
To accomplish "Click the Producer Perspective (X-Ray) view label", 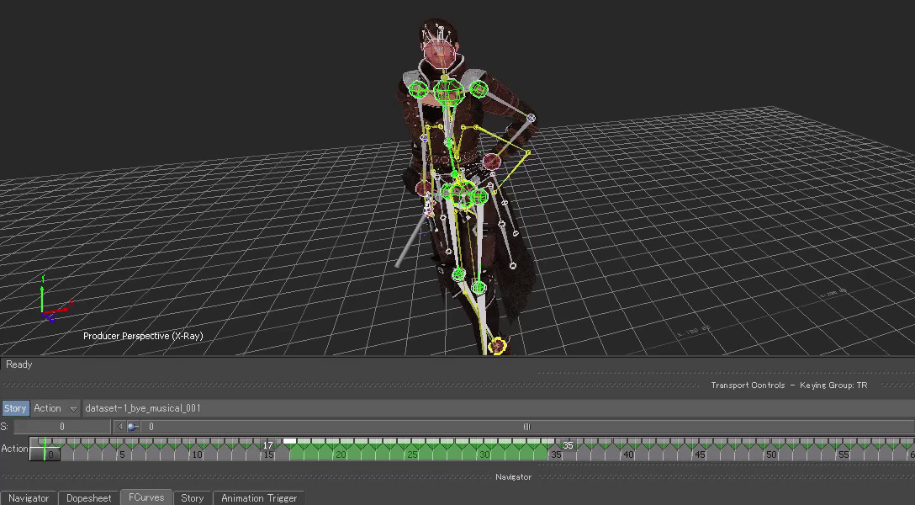I will [x=143, y=336].
